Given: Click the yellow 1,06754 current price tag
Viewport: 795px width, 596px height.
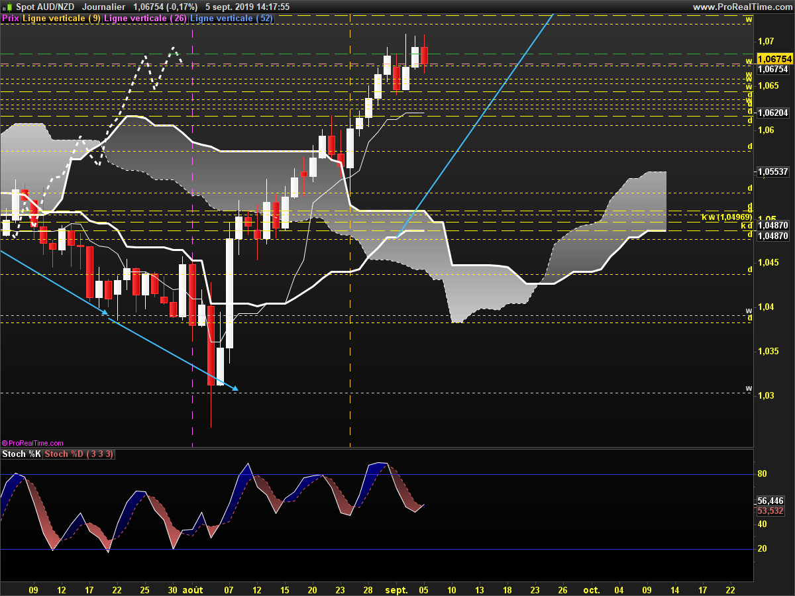Looking at the screenshot, I should pos(775,59).
